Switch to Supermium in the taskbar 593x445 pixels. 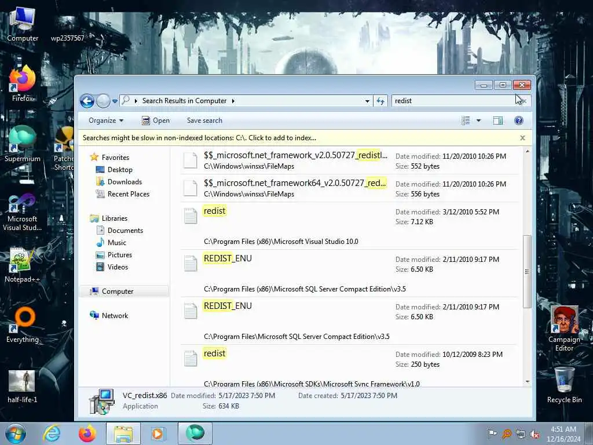point(195,433)
